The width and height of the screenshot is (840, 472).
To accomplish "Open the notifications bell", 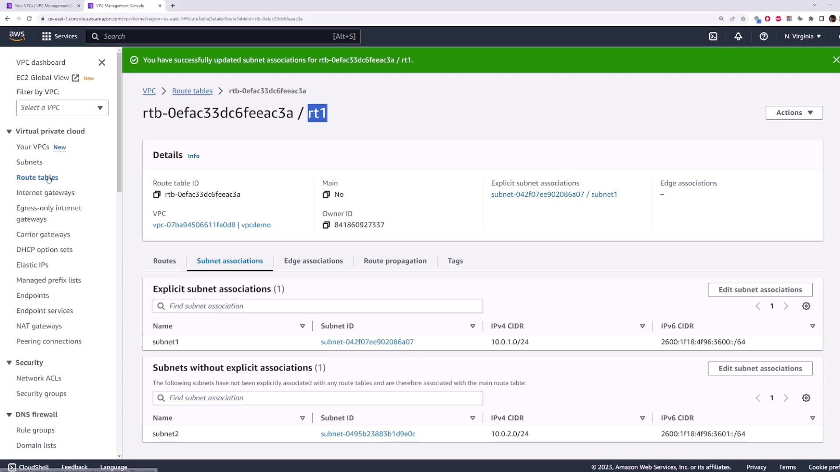I will [738, 36].
